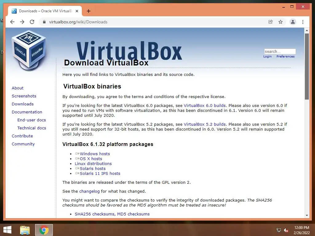This screenshot has width=315, height=236.
Task: Share this page using the share icon
Action: [271, 22]
